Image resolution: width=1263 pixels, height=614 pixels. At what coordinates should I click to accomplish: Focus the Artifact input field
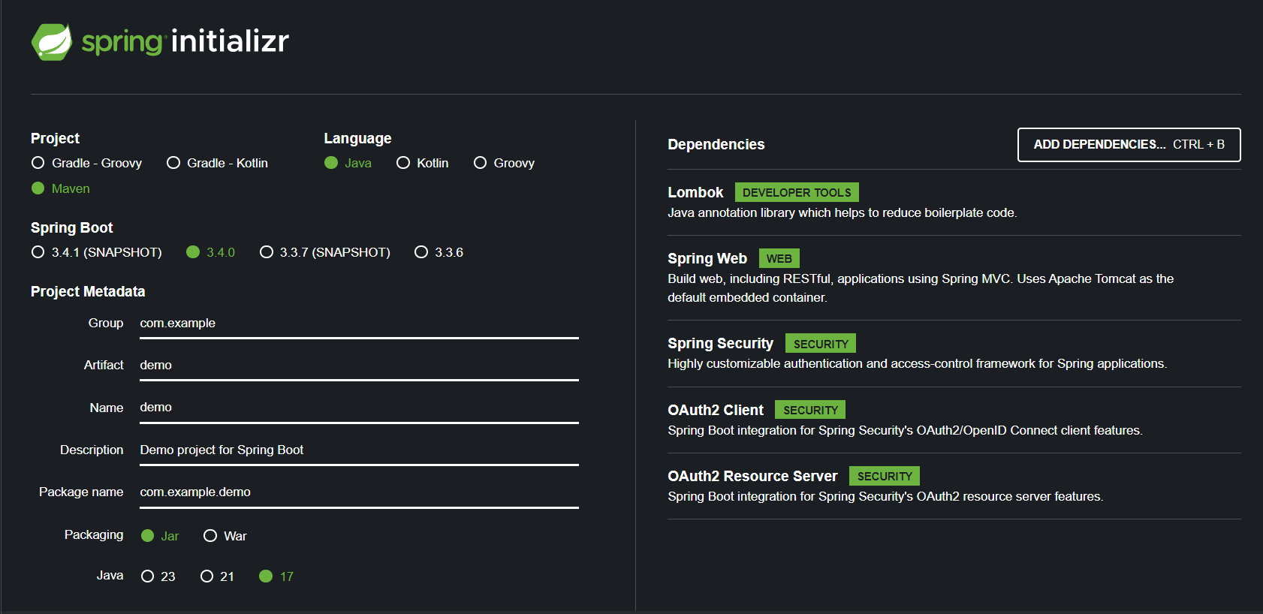click(x=359, y=366)
